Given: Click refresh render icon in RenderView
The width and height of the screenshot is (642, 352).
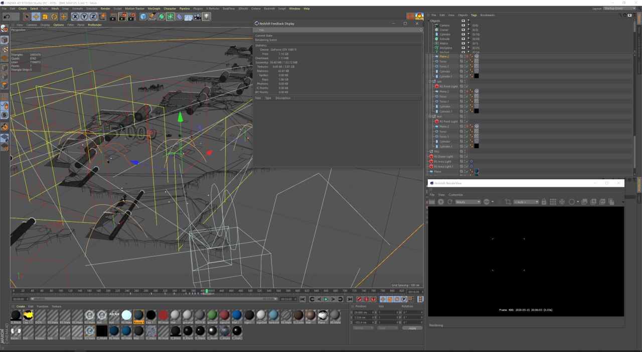Looking at the screenshot, I should pyautogui.click(x=450, y=202).
